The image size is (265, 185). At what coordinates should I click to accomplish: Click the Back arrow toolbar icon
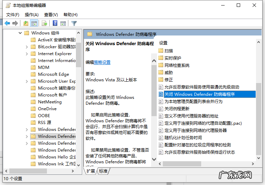[7, 23]
